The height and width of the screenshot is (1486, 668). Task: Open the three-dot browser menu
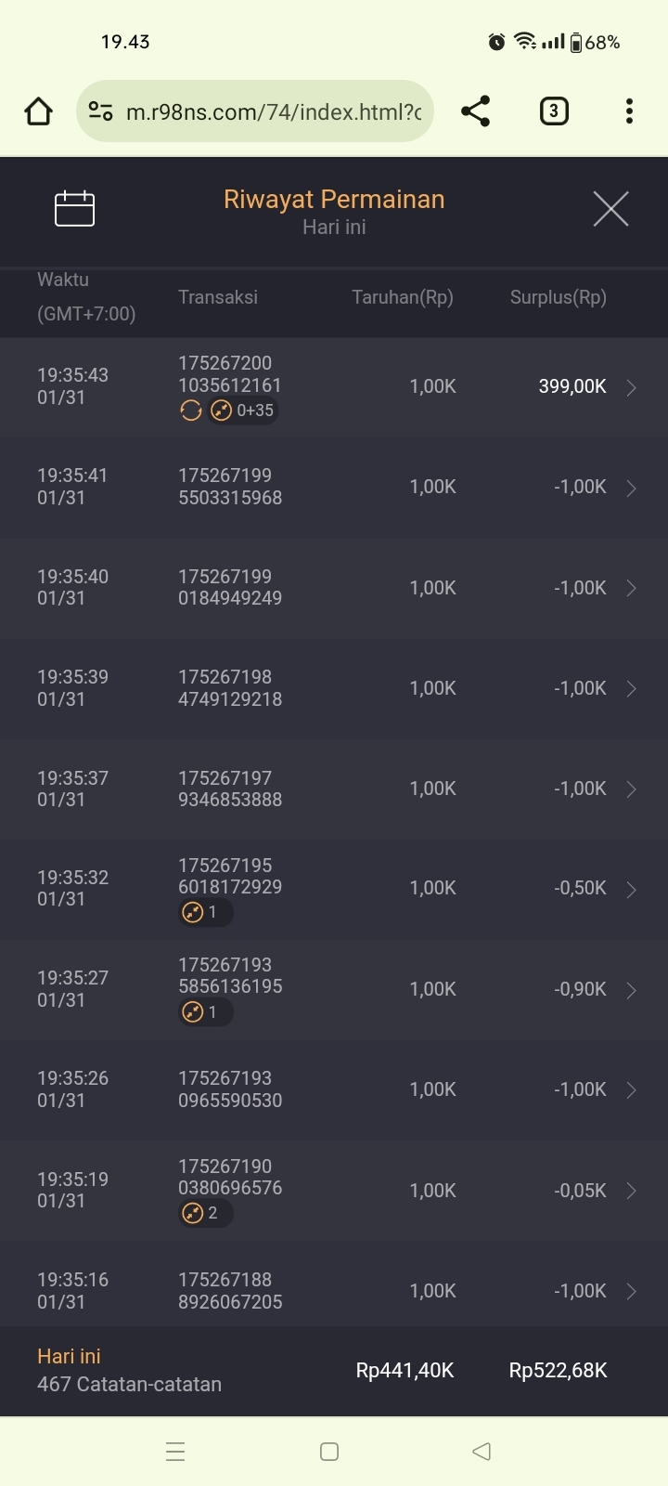tap(629, 111)
